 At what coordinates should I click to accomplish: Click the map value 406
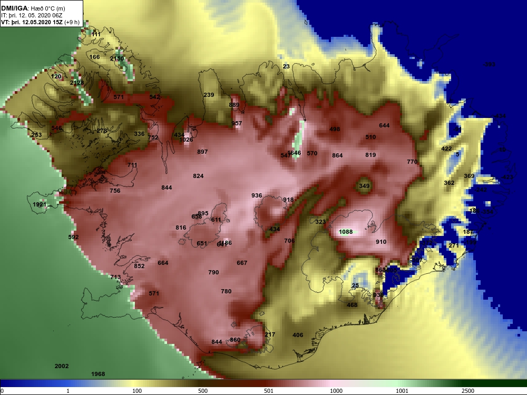pyautogui.click(x=298, y=335)
